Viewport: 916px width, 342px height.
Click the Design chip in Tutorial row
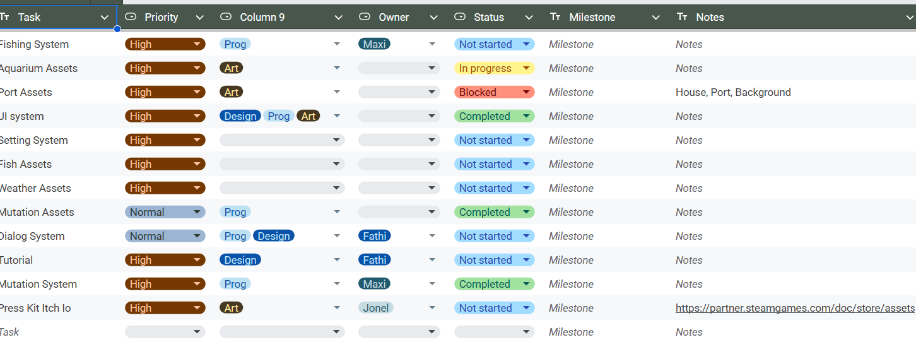point(240,260)
